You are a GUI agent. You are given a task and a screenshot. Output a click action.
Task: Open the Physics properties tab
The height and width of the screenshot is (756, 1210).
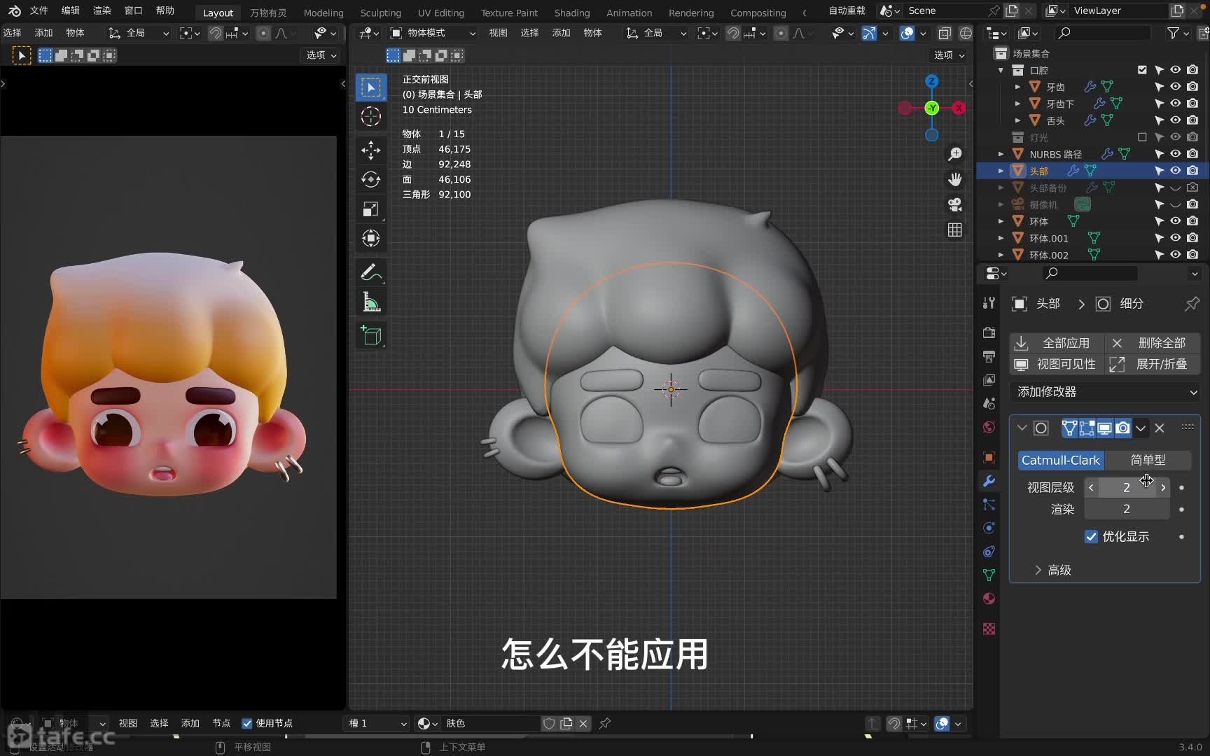click(x=989, y=528)
